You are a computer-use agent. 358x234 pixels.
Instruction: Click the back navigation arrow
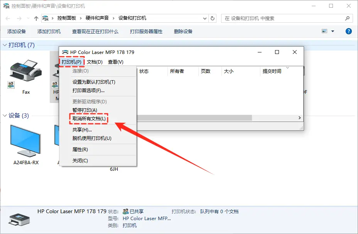coord(7,18)
